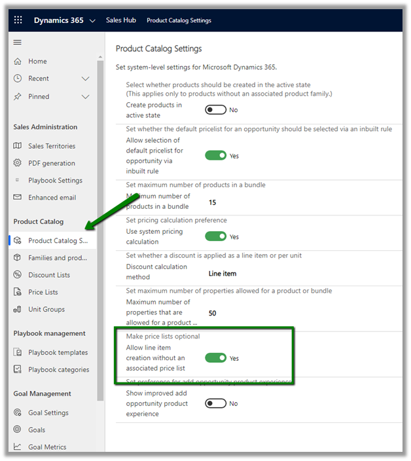Click the Playbook categories checklist icon
Viewport: 411px width, 461px height.
[x=17, y=369]
